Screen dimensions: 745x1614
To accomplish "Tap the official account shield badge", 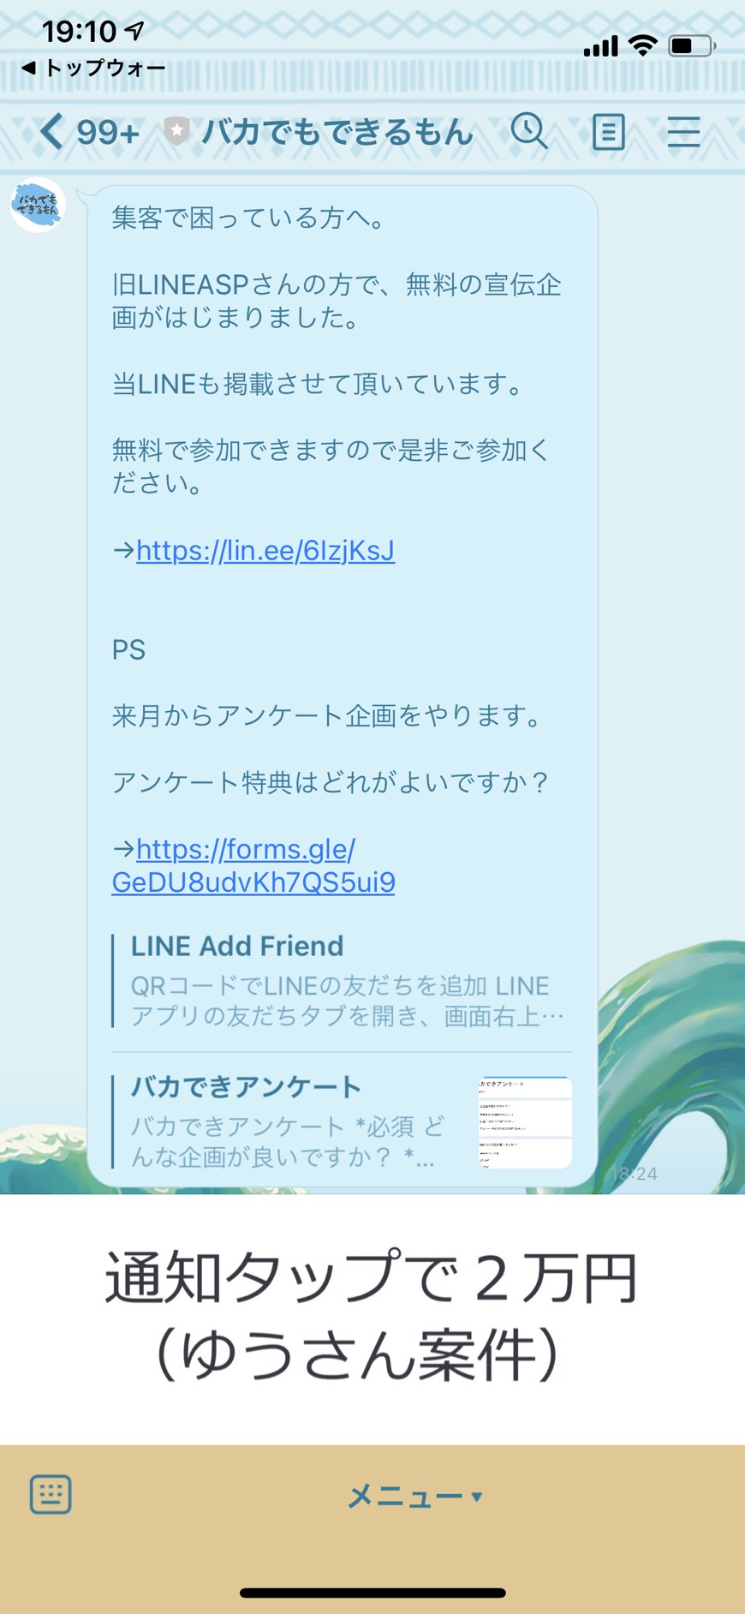I will (x=176, y=131).
